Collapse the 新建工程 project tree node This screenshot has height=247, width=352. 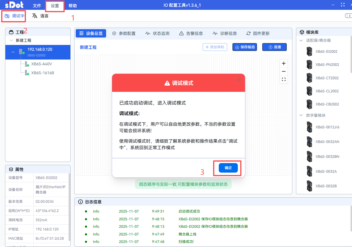pyautogui.click(x=11, y=40)
